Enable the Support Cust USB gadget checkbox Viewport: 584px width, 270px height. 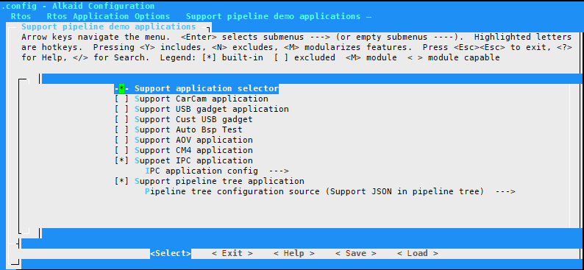[121, 119]
